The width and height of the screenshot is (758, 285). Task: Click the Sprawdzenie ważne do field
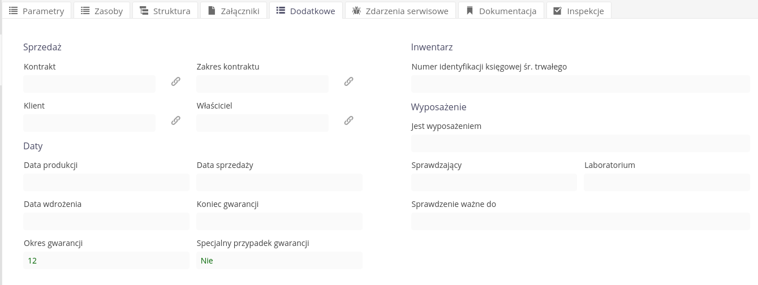(580, 221)
